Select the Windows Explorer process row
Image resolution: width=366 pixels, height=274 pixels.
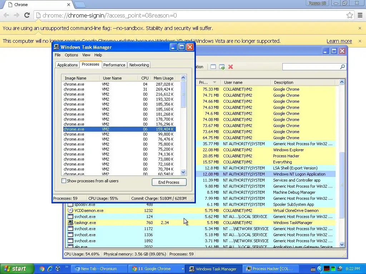(x=266, y=150)
